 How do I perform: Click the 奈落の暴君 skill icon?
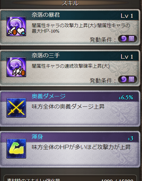[x=16, y=27]
